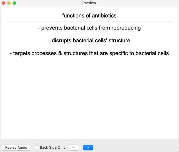
Task: Click the 'functions of antibiotics' card heading
Action: tap(89, 16)
